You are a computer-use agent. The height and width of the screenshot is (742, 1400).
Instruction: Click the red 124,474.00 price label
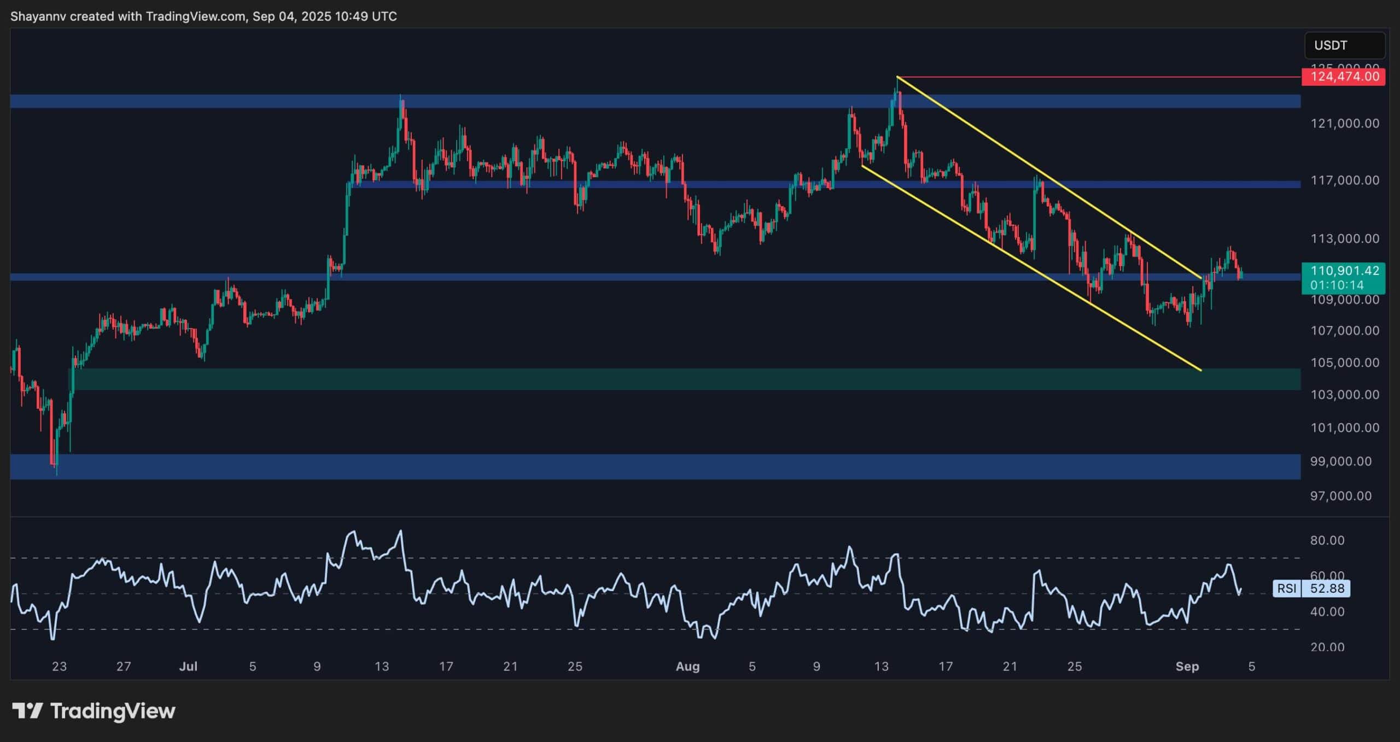pos(1343,77)
